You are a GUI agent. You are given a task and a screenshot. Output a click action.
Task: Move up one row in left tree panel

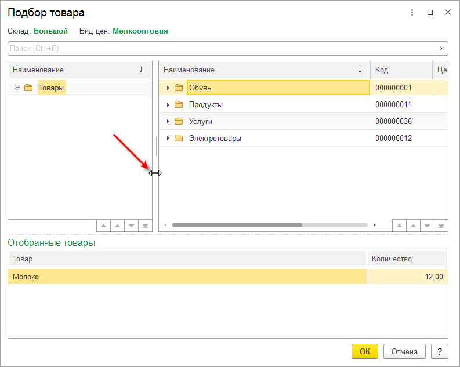(117, 226)
